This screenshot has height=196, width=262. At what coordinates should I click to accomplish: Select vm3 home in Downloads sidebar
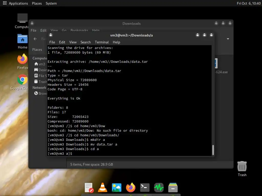pos(40,64)
